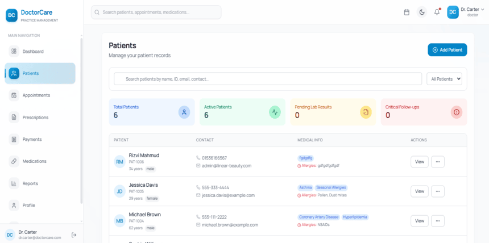Click the DoctorCare DC logo icon
489x243 pixels.
coord(11,15)
